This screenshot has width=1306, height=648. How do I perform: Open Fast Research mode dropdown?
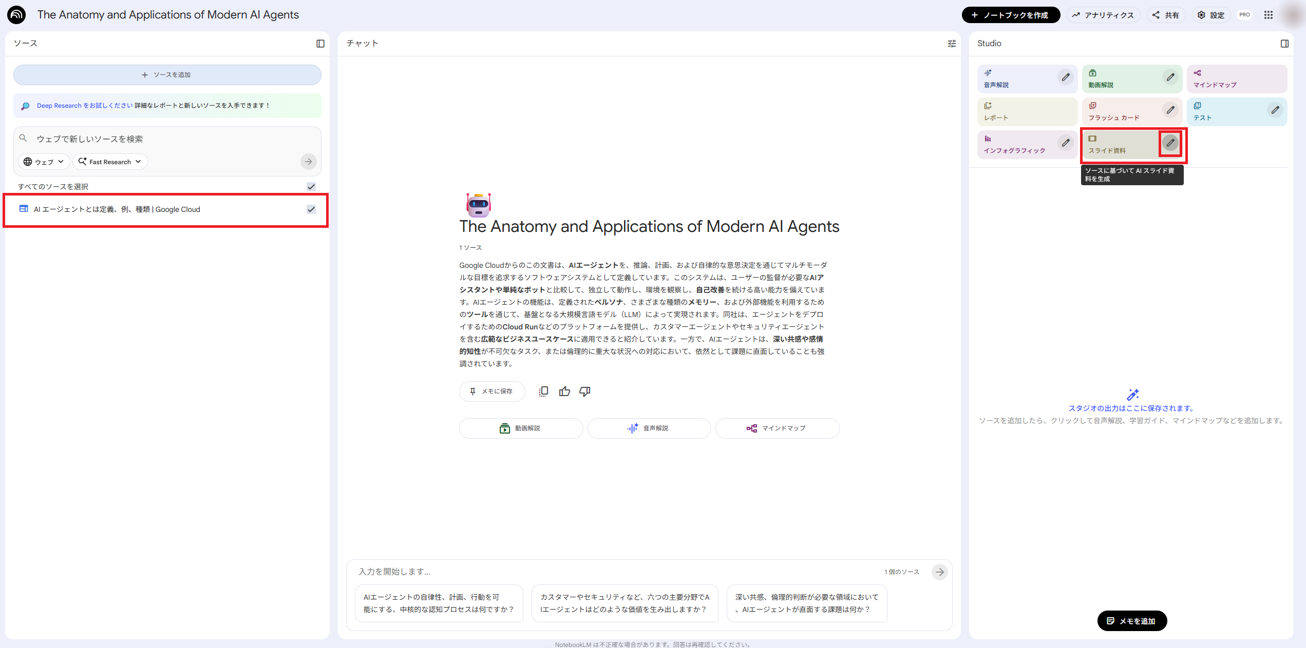pos(110,162)
